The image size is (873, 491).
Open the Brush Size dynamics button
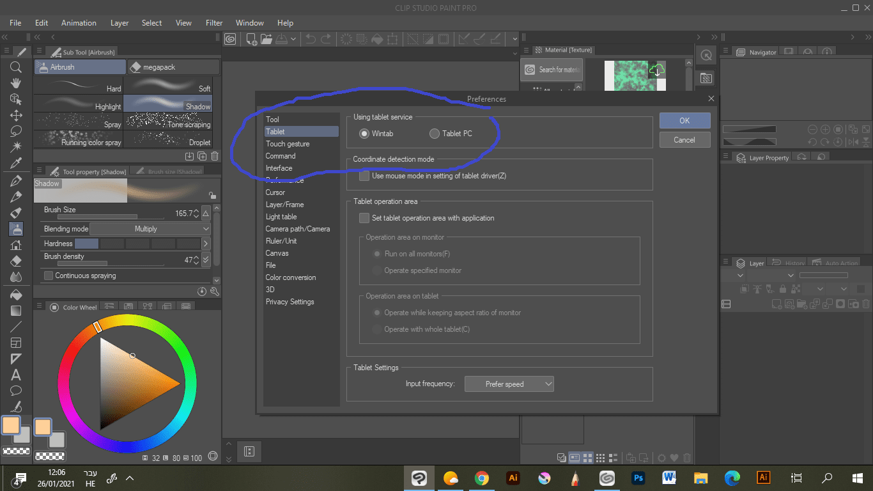click(205, 213)
